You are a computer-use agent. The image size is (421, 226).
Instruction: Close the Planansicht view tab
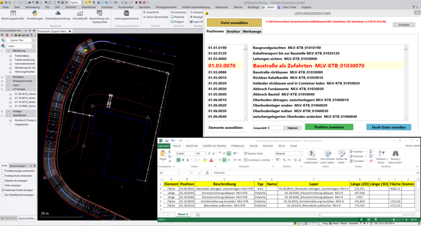pos(70,31)
